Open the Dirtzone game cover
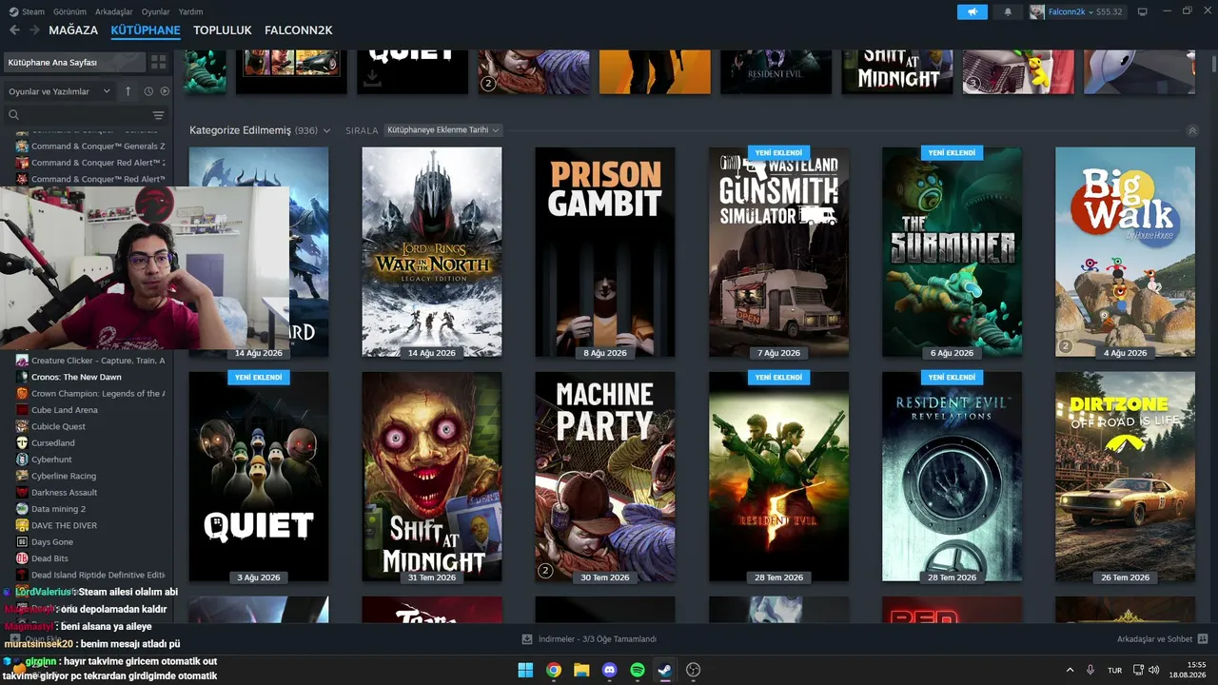1218x685 pixels. tap(1125, 477)
